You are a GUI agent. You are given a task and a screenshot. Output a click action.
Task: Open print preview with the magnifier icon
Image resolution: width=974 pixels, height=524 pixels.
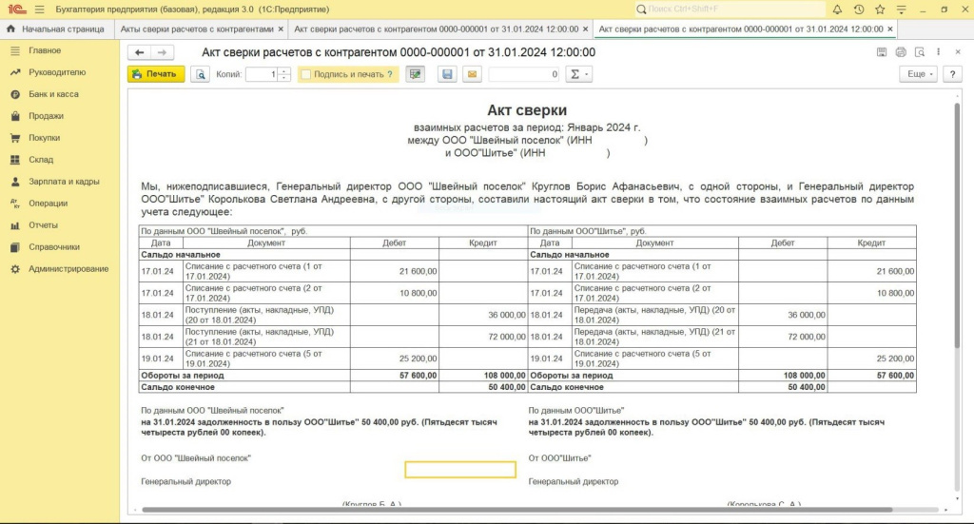point(200,74)
